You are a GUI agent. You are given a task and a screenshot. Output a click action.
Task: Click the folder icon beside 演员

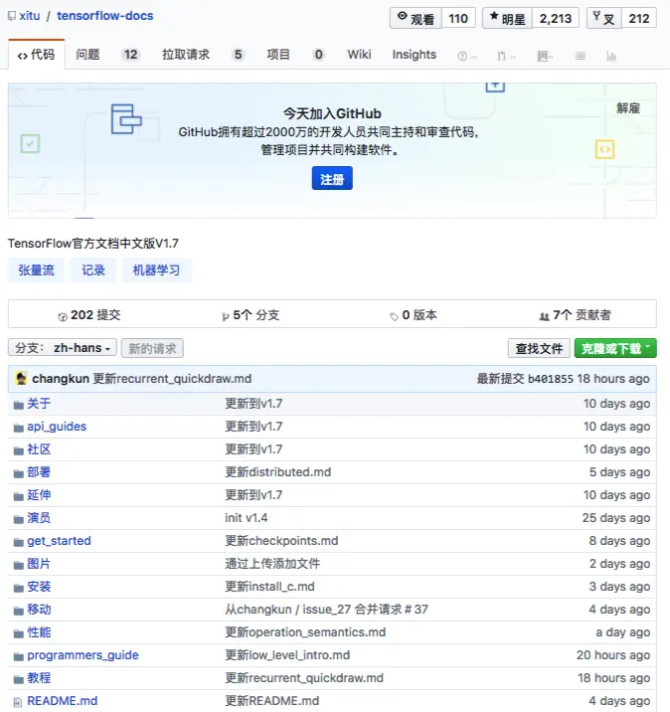18,519
